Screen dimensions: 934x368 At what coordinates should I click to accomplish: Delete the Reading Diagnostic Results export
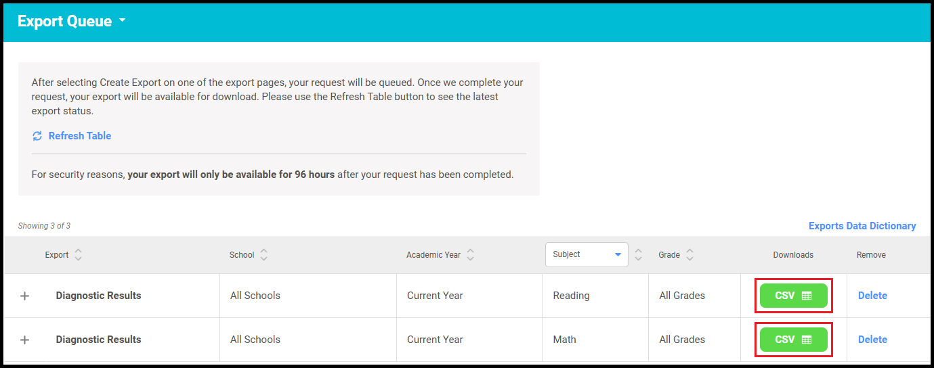pyautogui.click(x=872, y=296)
